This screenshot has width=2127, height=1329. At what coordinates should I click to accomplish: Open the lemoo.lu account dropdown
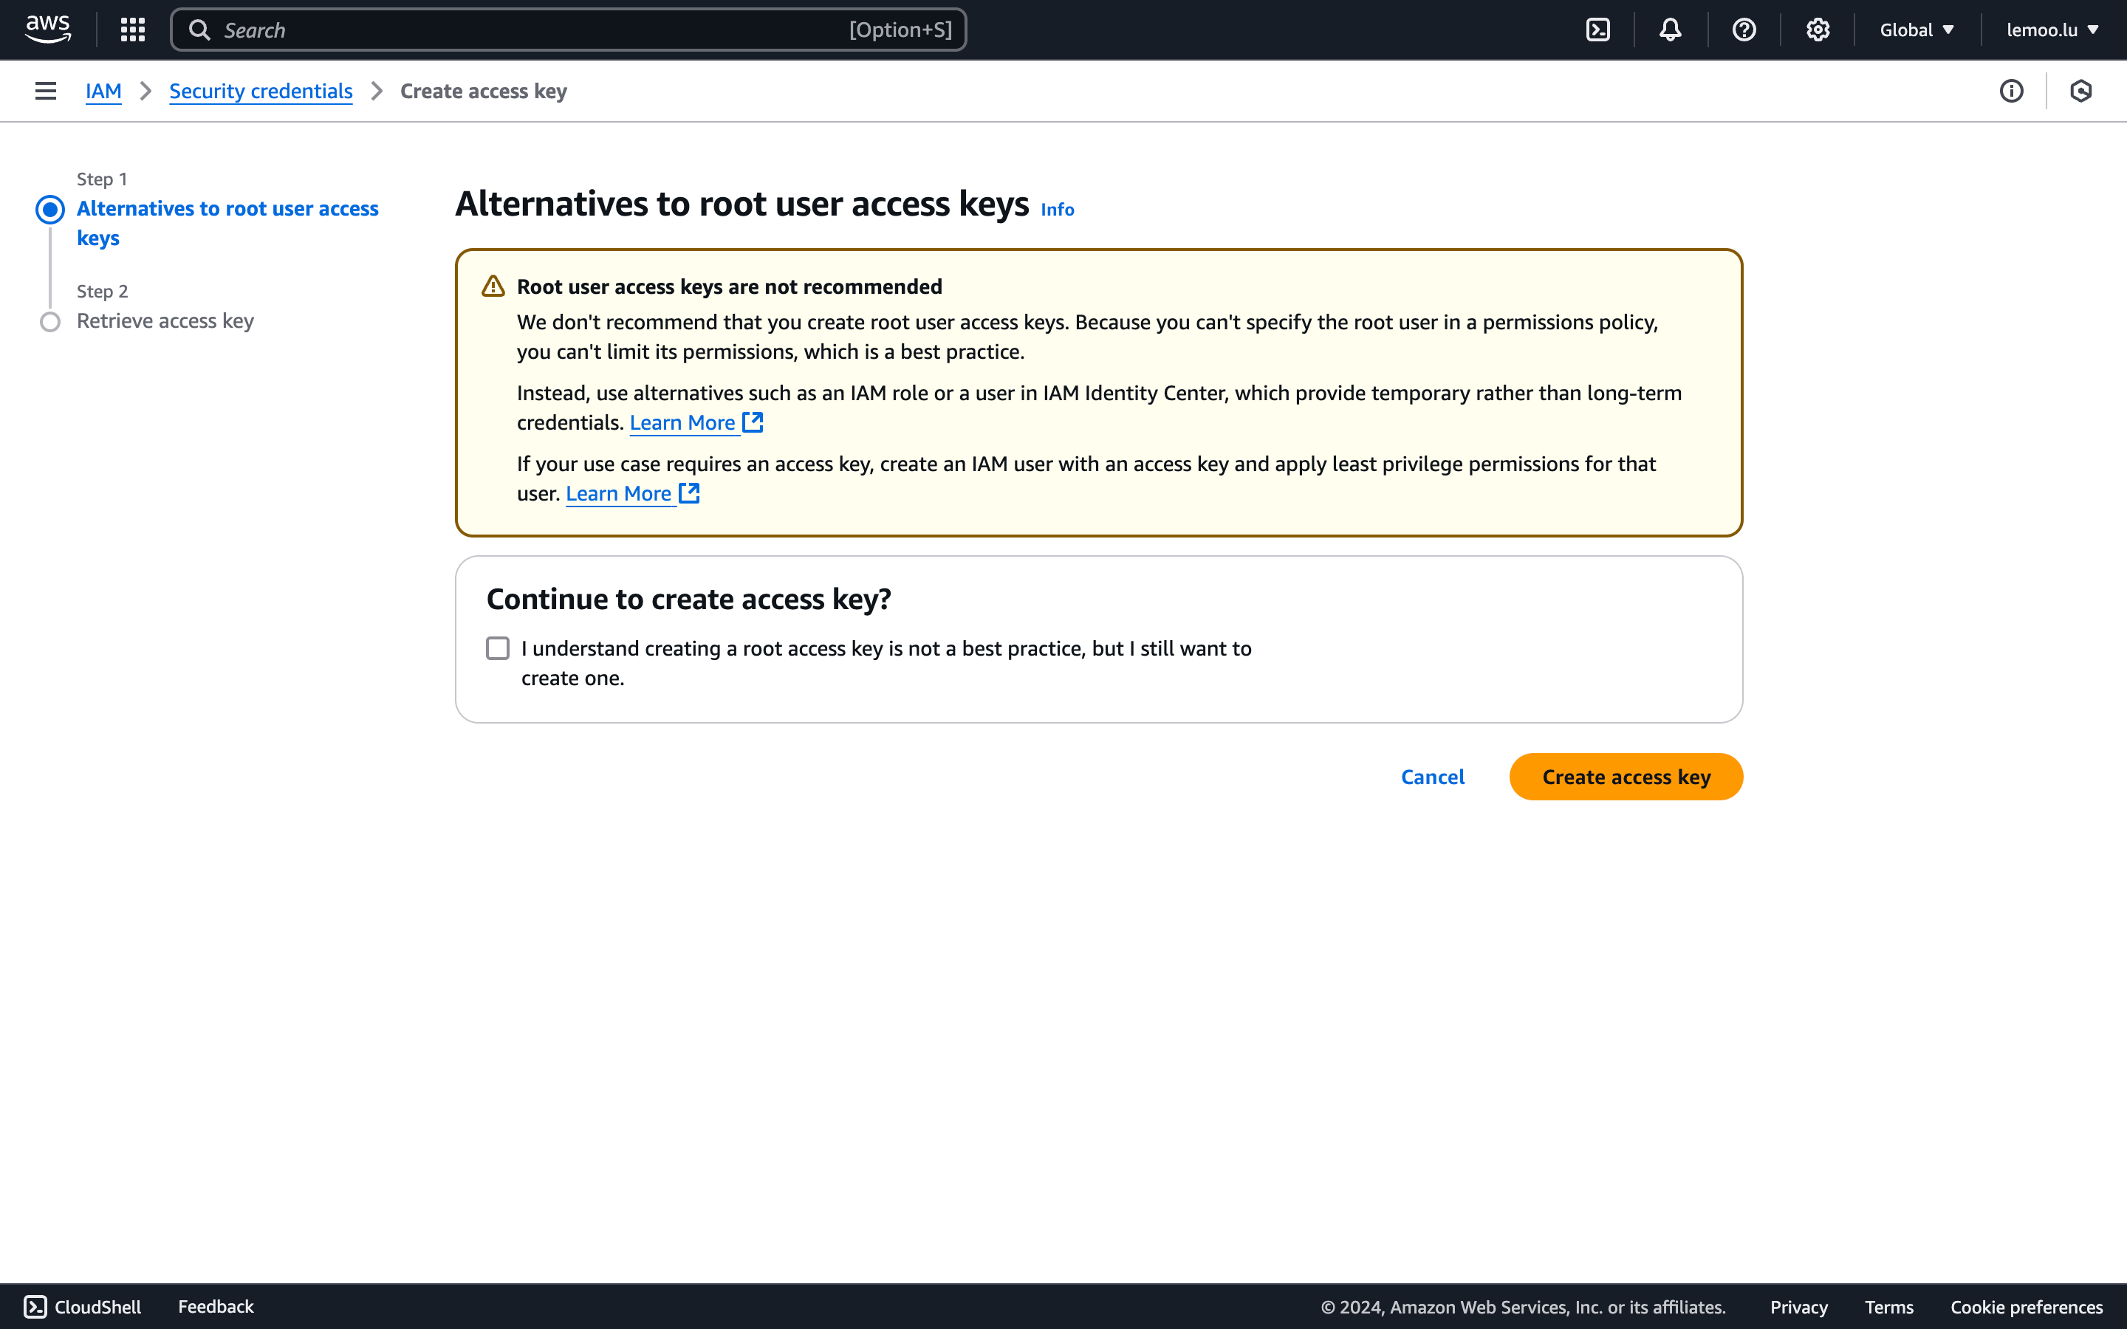click(x=2052, y=30)
